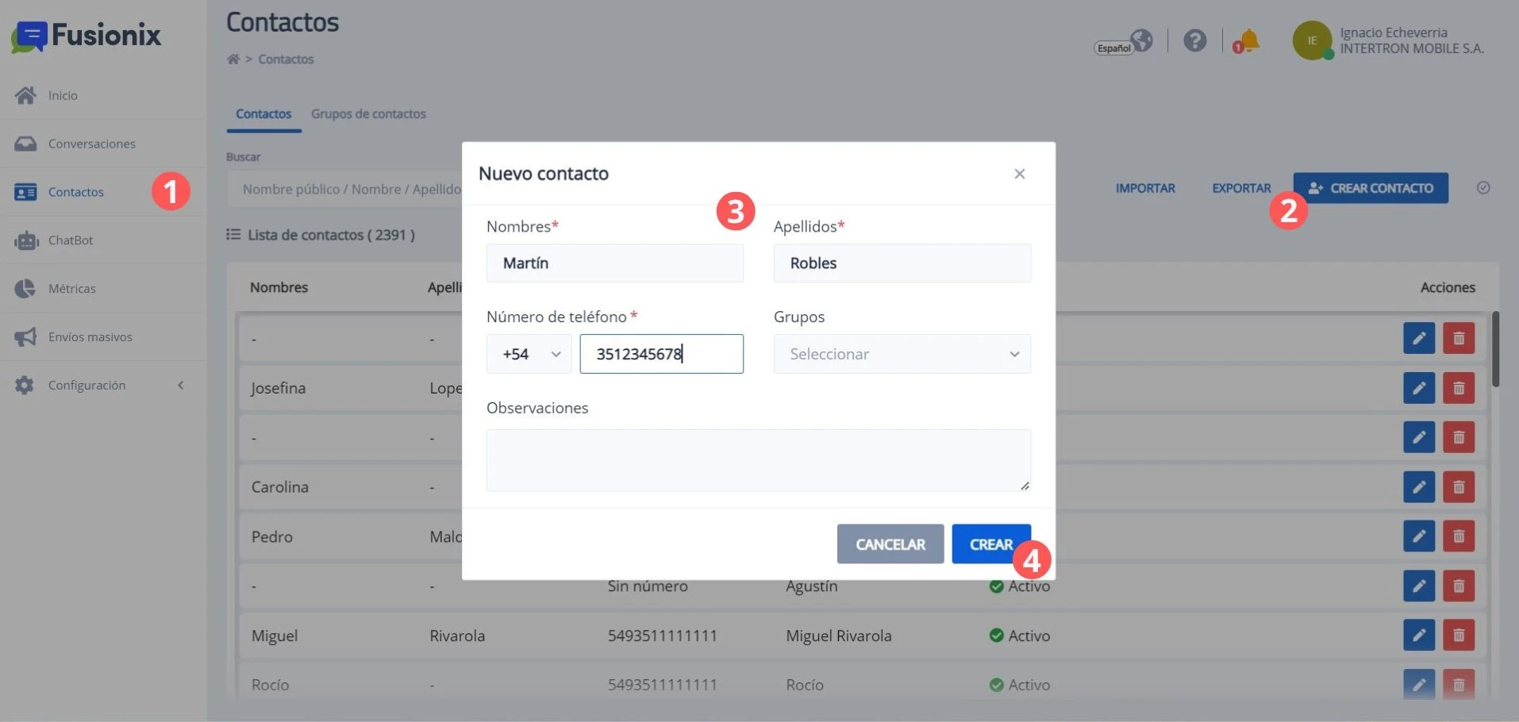
Task: Delete the Carolina contact row
Action: pos(1458,486)
